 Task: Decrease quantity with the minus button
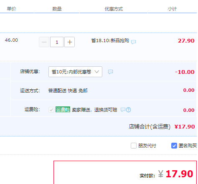pos(44,42)
